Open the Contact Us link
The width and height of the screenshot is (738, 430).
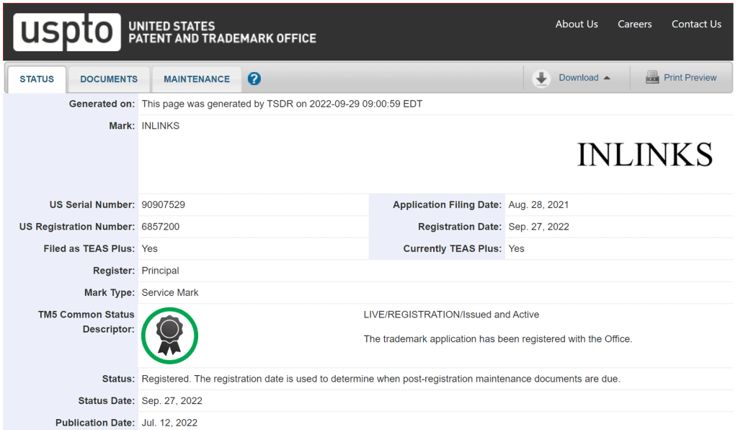coord(696,24)
